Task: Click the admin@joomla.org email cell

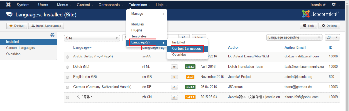Action: click(x=298, y=77)
